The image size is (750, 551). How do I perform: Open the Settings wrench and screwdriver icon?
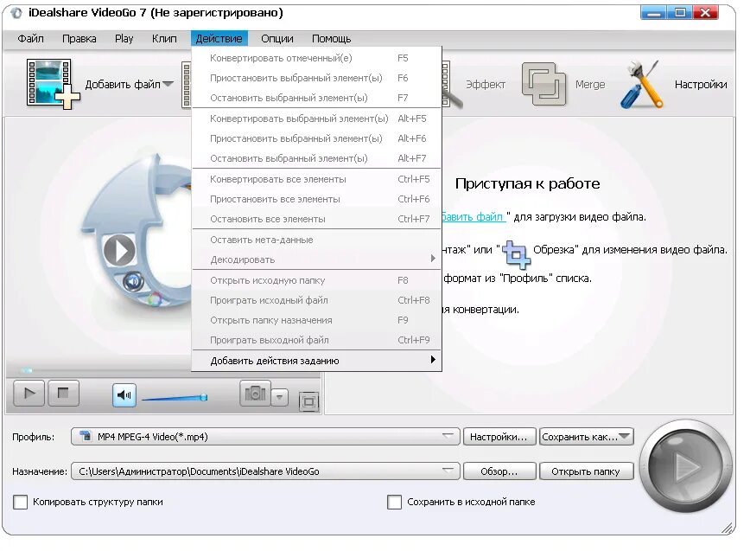[x=642, y=84]
